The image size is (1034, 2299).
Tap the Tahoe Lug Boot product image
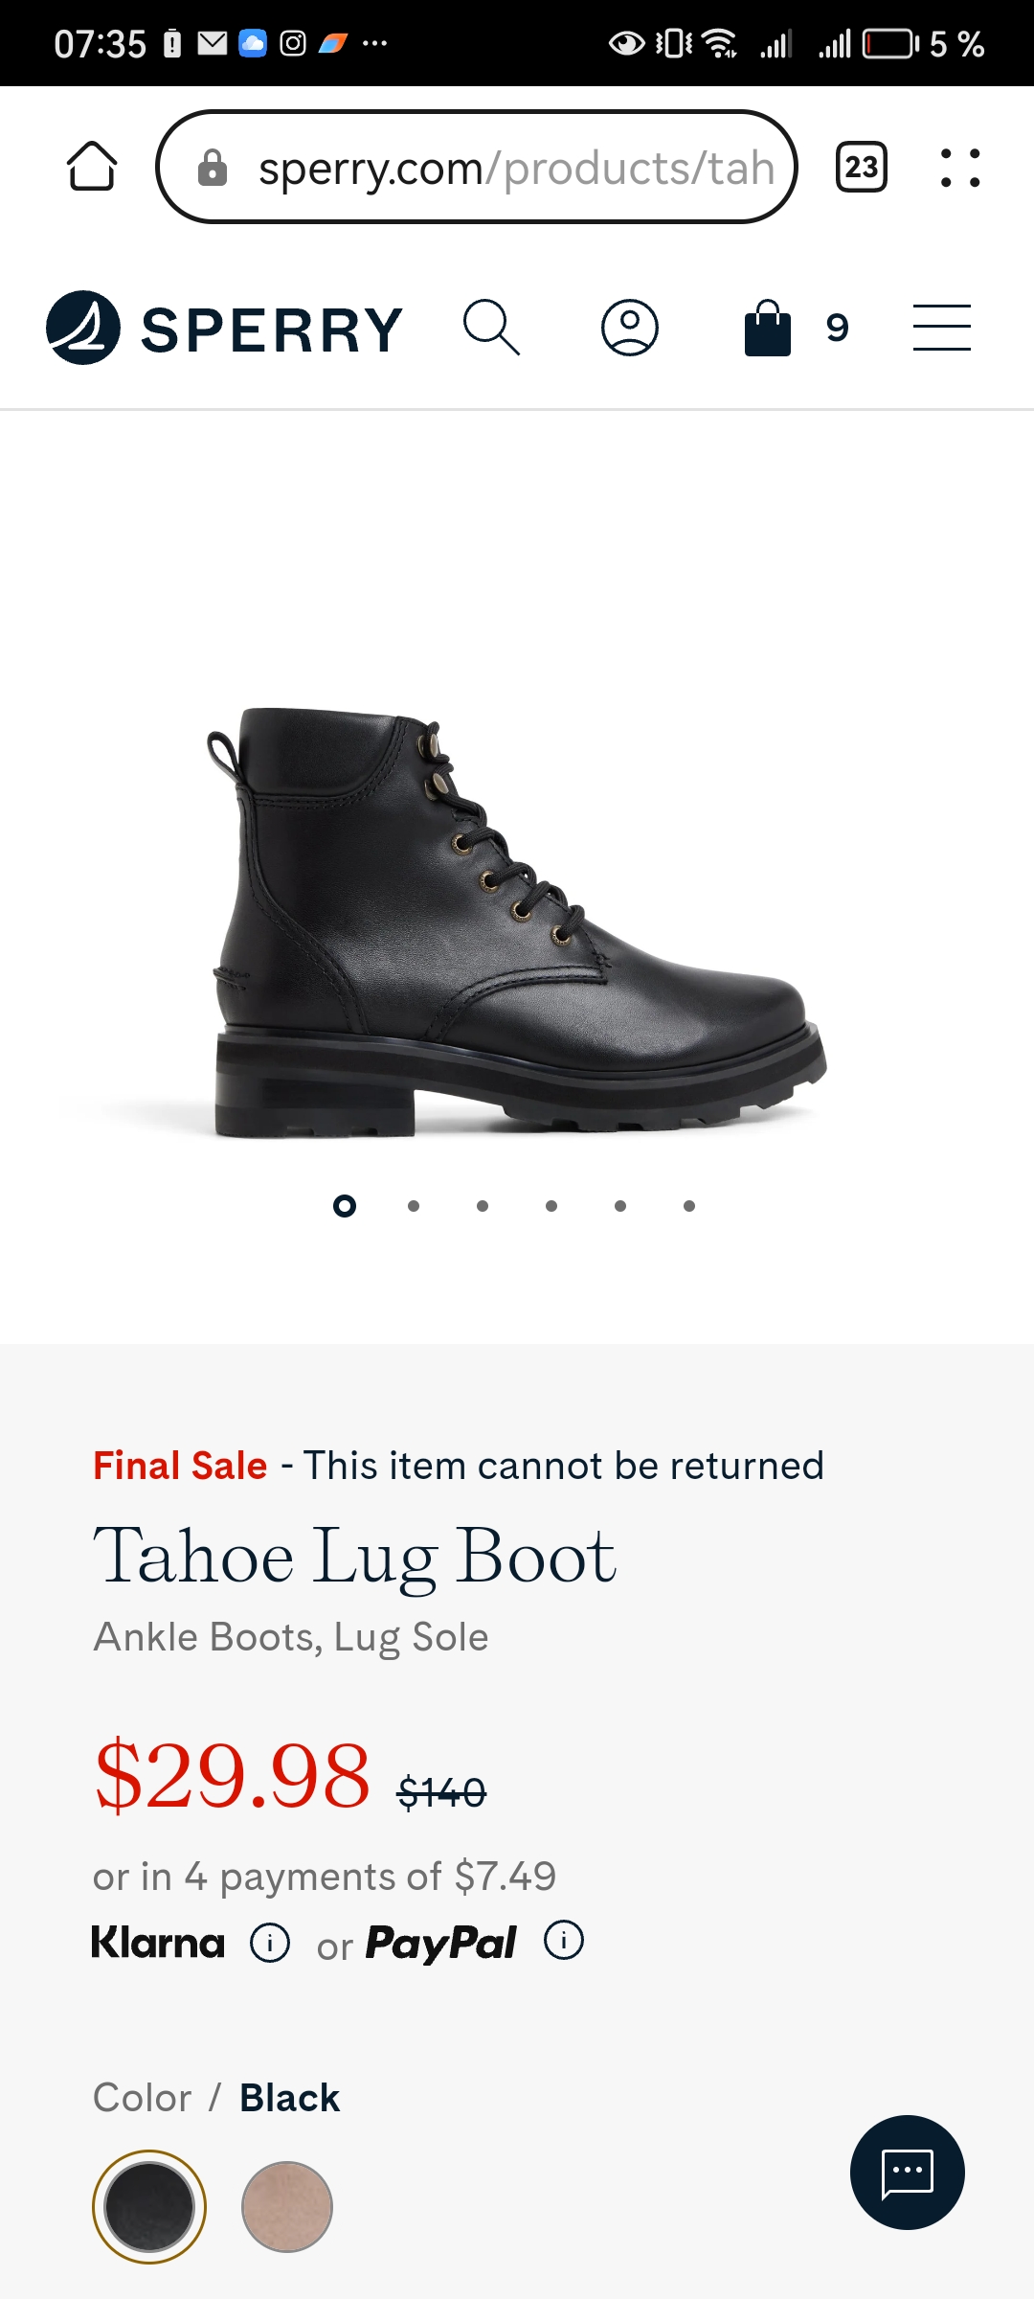(x=517, y=922)
